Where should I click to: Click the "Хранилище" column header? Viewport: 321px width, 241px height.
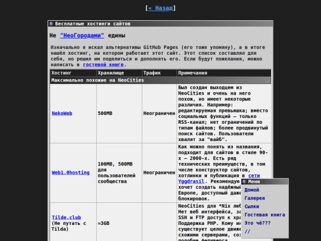119,73
